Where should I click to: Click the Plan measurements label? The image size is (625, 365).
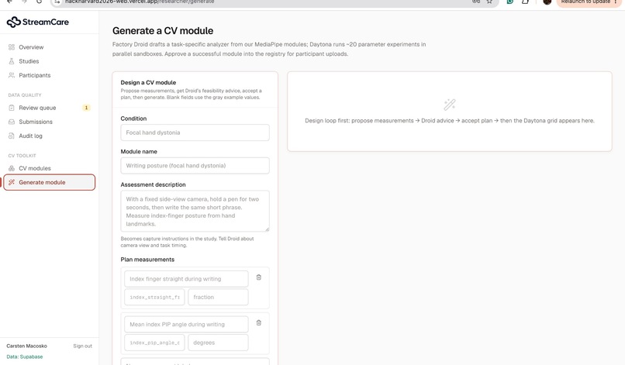pyautogui.click(x=147, y=260)
